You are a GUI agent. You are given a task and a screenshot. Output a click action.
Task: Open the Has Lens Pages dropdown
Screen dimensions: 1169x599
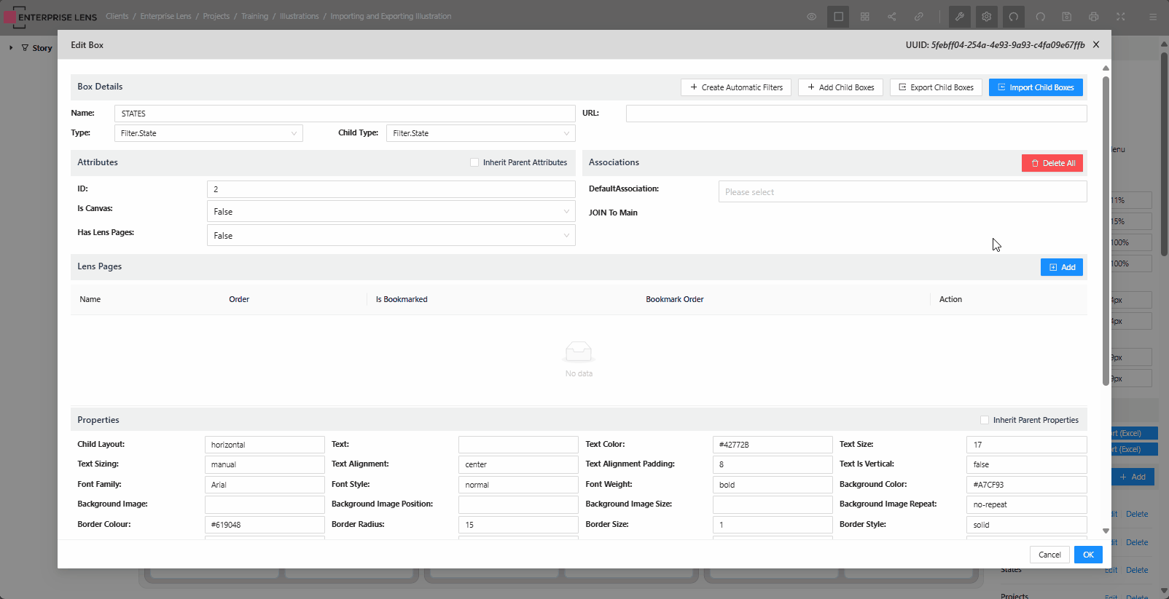point(391,236)
